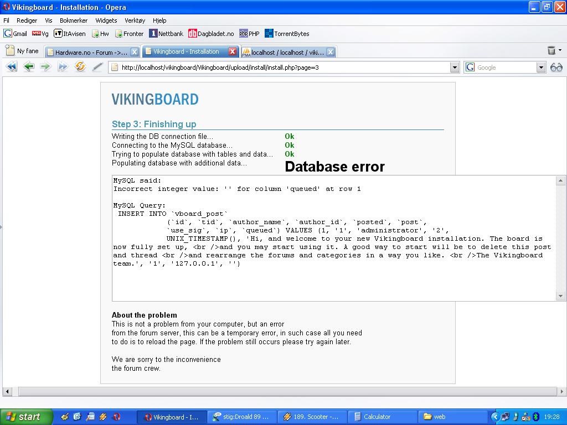Go forward with the green right arrow
Screen dimensions: 567x425
(45, 66)
